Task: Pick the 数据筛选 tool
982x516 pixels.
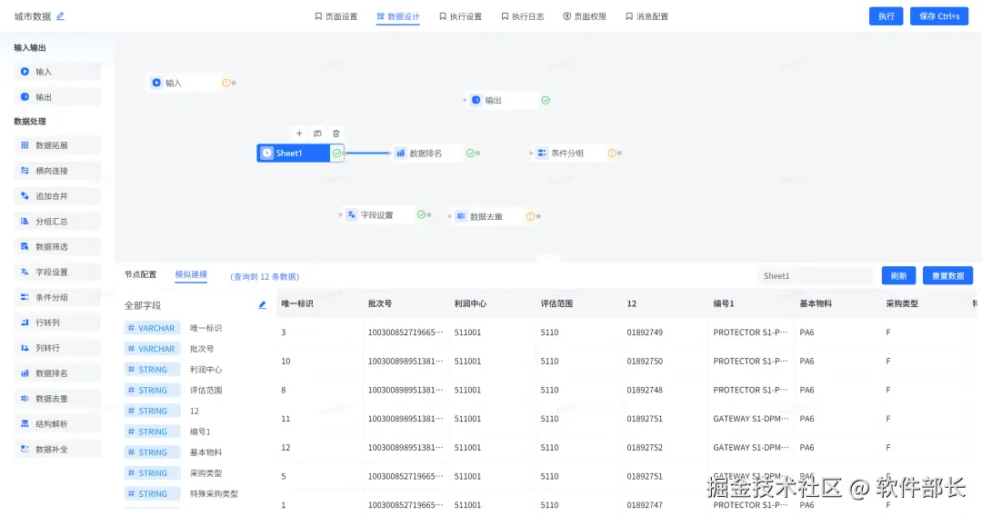Action: pos(57,246)
